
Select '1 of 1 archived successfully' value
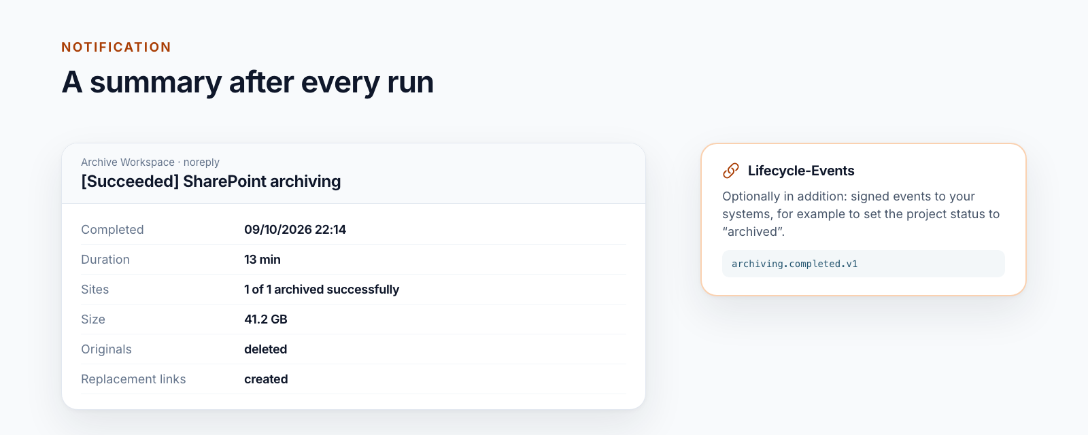coord(322,290)
